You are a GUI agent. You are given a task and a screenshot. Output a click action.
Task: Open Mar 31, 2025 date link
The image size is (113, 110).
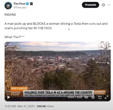tap(26, 106)
